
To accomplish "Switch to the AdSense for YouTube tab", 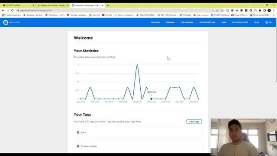I will click(53, 5).
